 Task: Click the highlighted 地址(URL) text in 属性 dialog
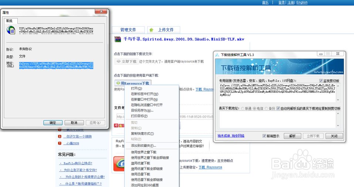[56, 65]
